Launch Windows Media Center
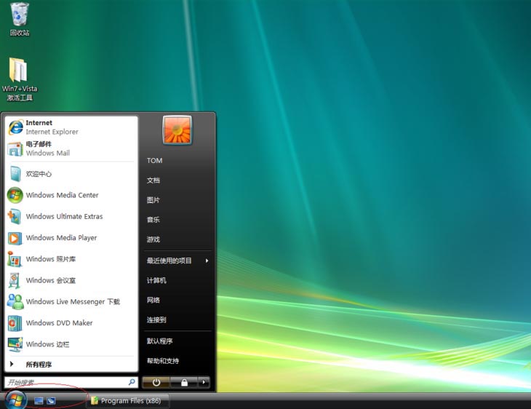Viewport: 531px width, 409px height. coord(71,195)
